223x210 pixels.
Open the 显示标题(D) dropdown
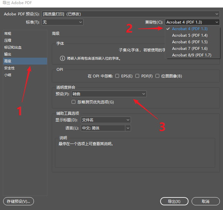tap(106, 120)
